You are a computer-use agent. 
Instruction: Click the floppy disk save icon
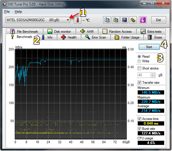tap(124, 20)
